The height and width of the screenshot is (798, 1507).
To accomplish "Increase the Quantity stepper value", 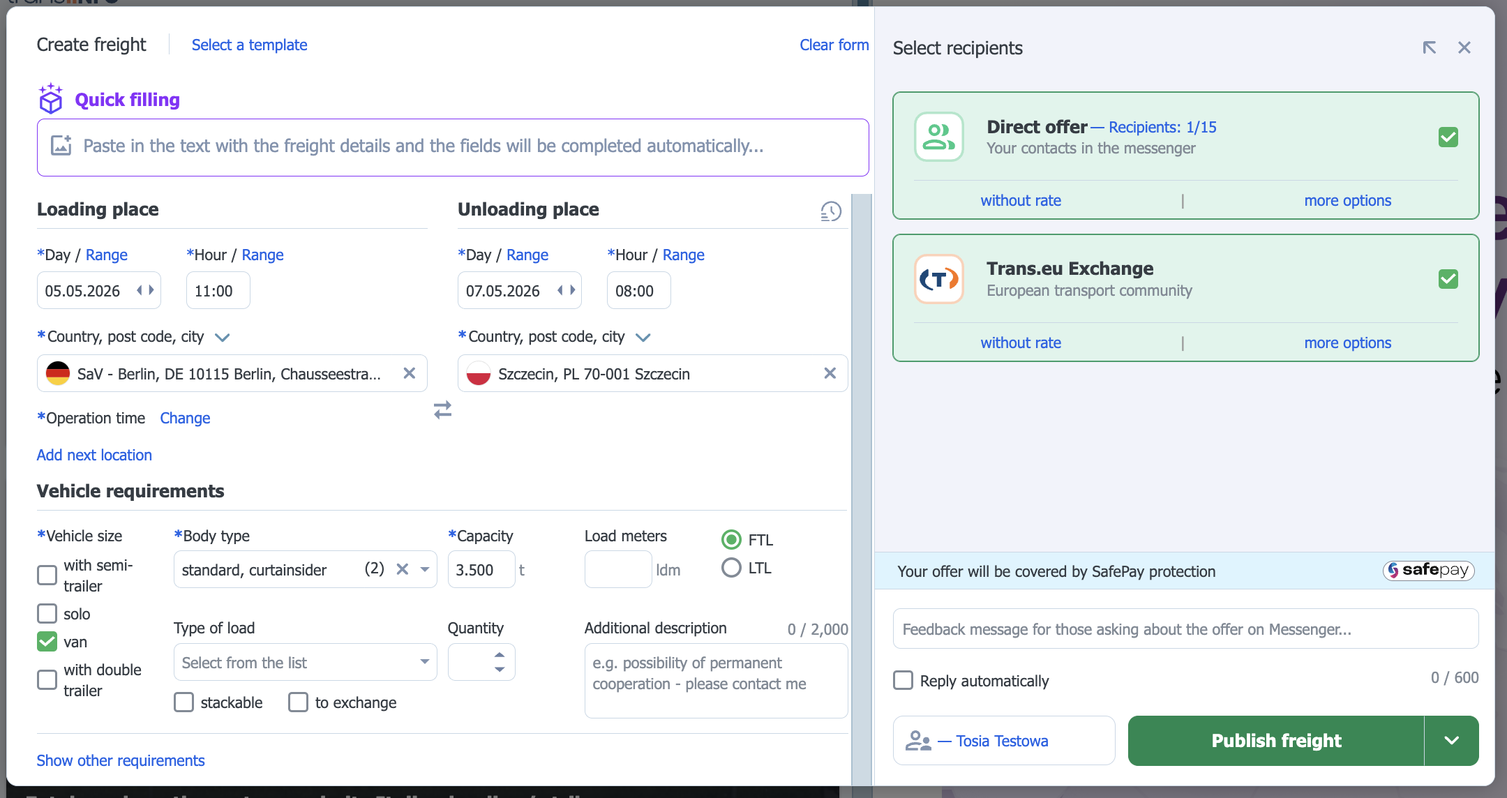I will click(500, 655).
